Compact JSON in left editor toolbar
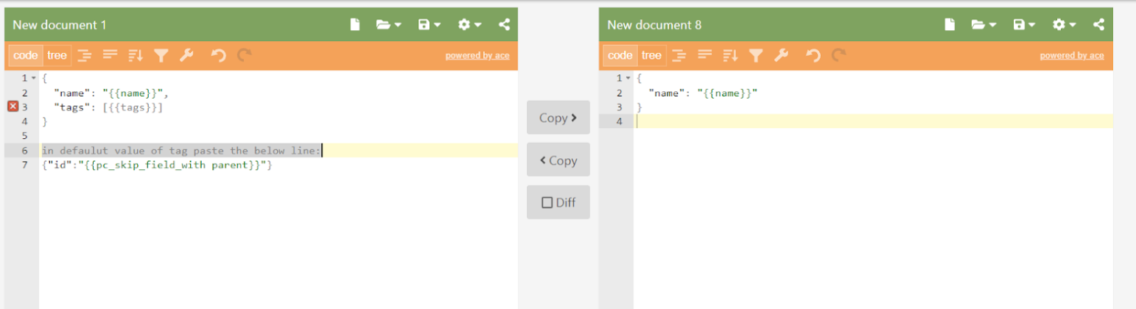 coord(110,55)
